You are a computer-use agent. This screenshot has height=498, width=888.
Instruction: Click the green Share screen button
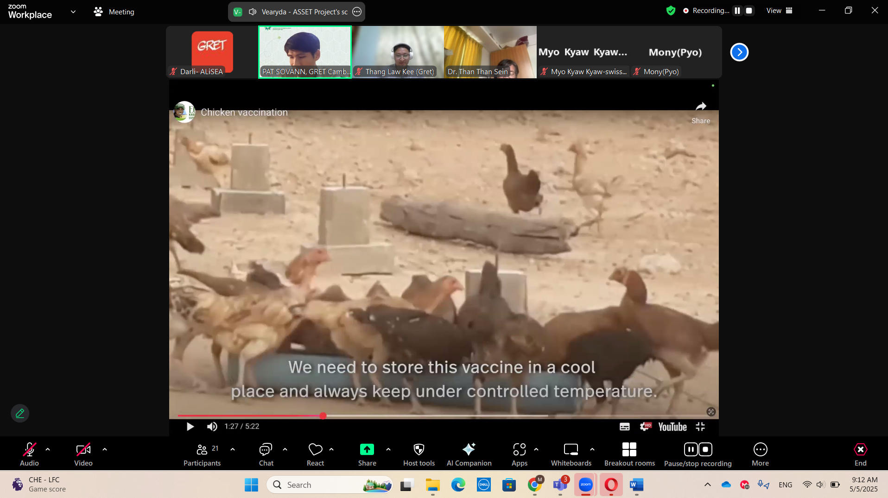pos(367,454)
